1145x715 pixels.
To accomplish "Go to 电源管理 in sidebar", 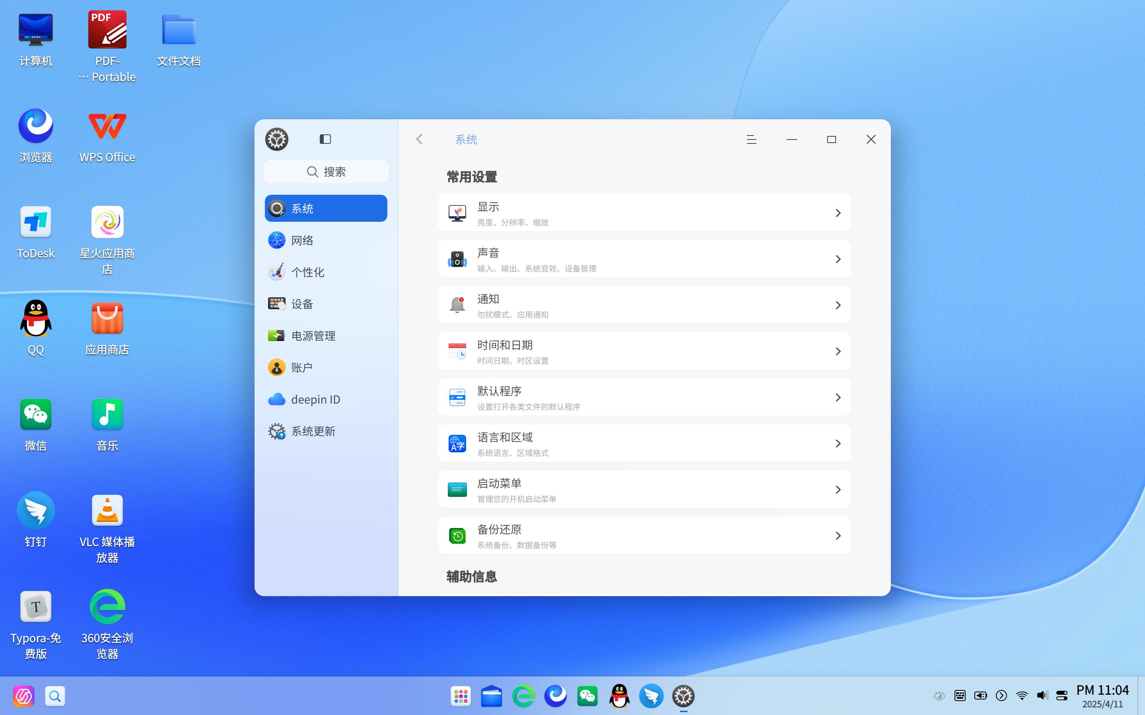I will click(326, 336).
